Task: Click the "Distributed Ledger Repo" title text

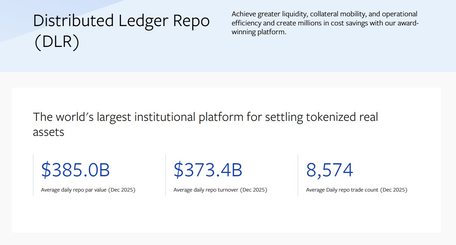Action: pyautogui.click(x=121, y=22)
